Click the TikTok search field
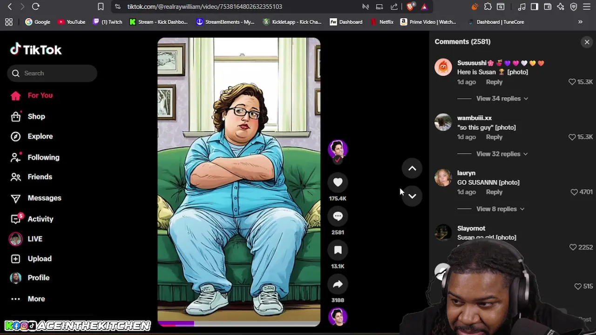The width and height of the screenshot is (596, 335). click(52, 73)
